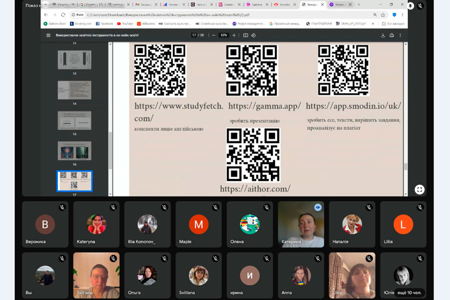The width and height of the screenshot is (450, 300).
Task: Switch to the Xmind browser tab
Action: [340, 4]
